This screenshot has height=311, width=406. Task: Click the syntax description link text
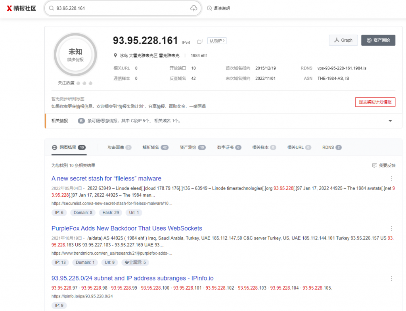[x=222, y=8]
